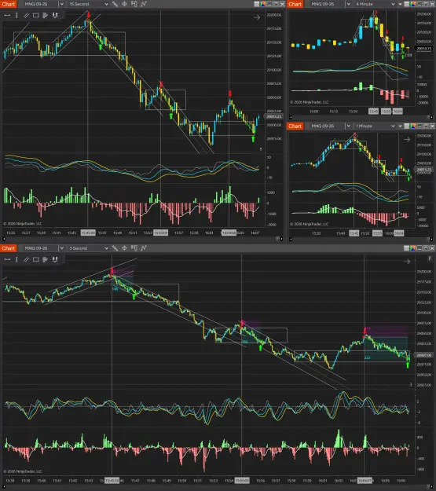
Task: Click left scroll arrow under the 4 Minute chart
Action: (x=291, y=117)
